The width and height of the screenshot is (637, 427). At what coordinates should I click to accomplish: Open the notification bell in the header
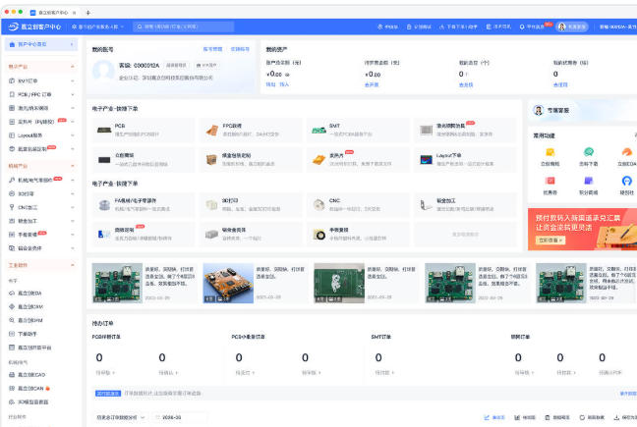522,27
